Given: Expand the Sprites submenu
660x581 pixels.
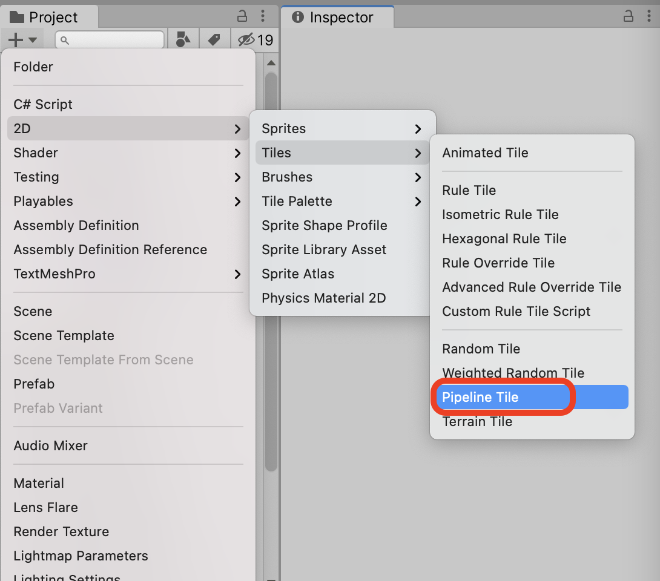Looking at the screenshot, I should coord(342,128).
